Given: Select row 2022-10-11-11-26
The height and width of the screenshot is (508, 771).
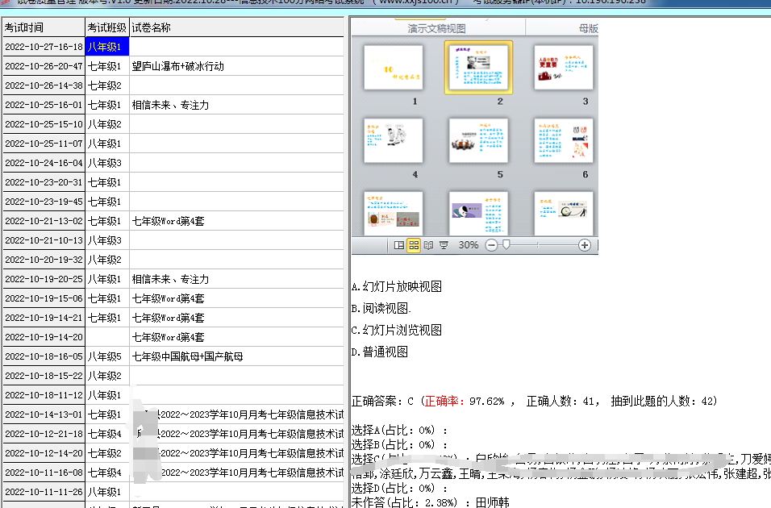Looking at the screenshot, I should click(x=173, y=492).
